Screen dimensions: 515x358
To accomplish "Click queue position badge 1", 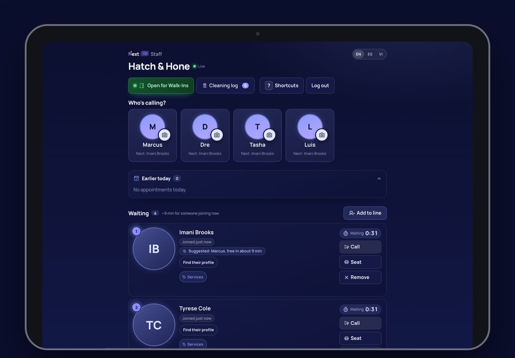I will 136,231.
